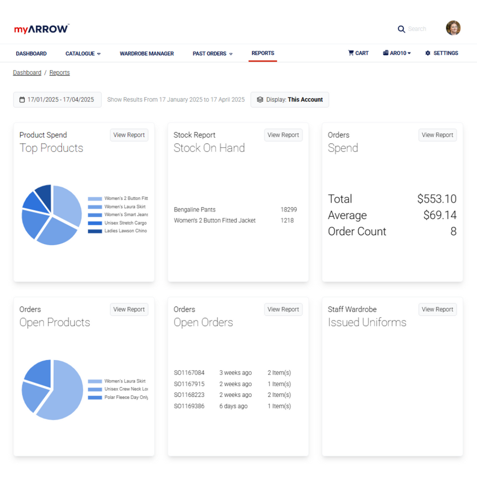Switch to the Dashboard tab
The height and width of the screenshot is (477, 477).
coord(31,53)
